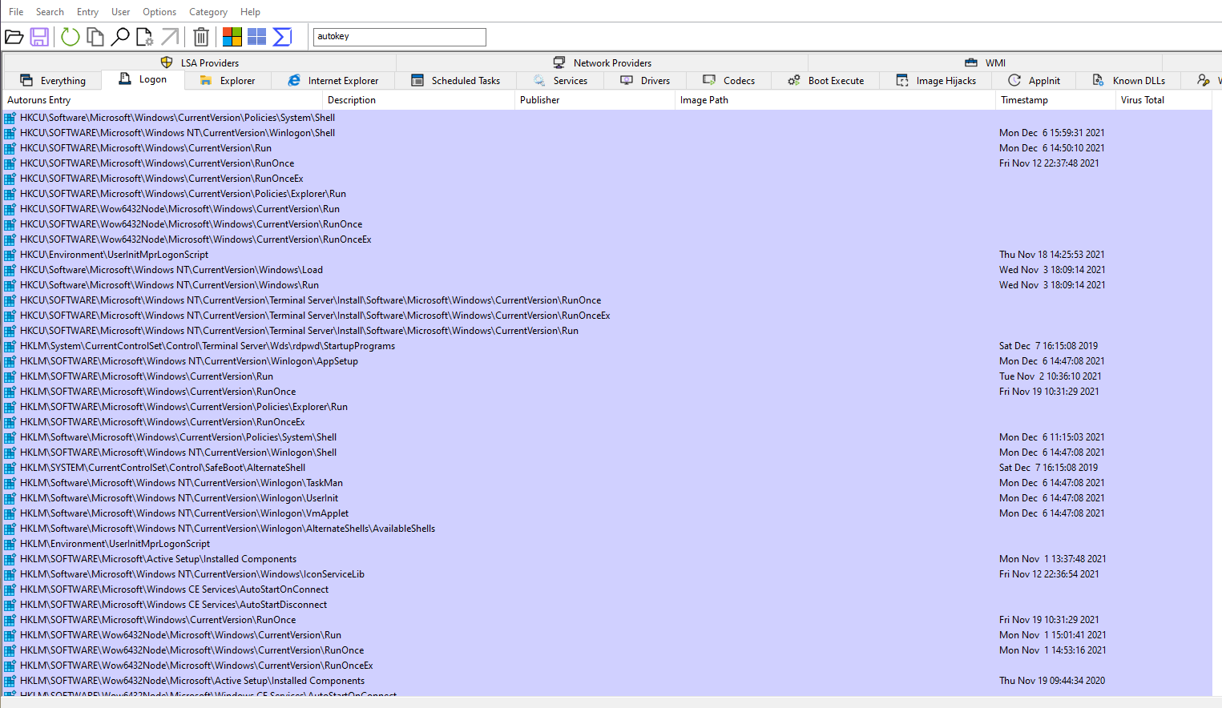Click the Save floppy disk icon
This screenshot has width=1222, height=708.
point(39,37)
